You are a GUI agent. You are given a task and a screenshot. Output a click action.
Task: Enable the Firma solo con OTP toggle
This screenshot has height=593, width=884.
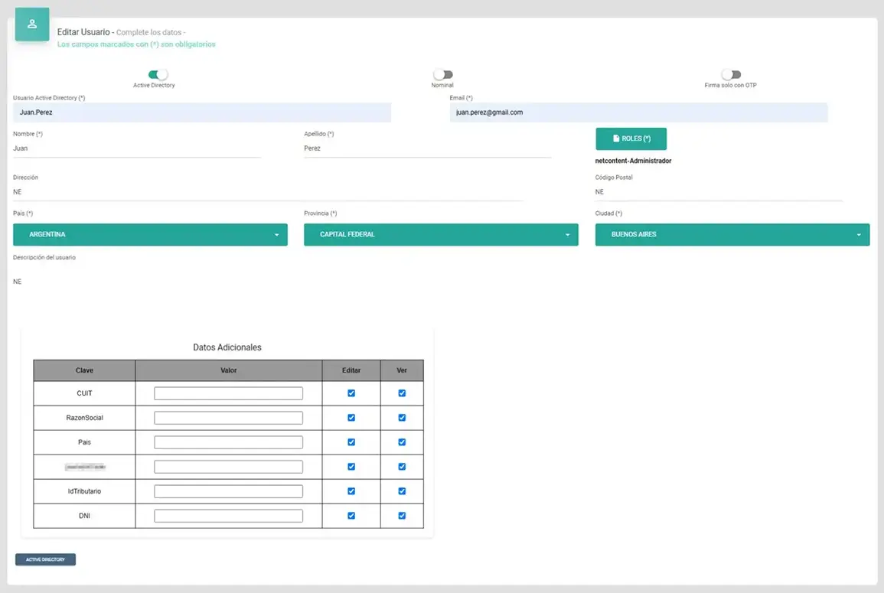click(x=730, y=75)
